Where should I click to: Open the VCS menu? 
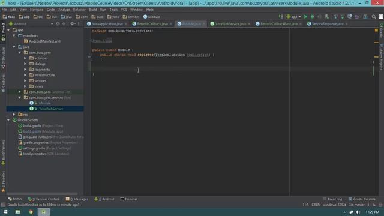[x=124, y=10]
